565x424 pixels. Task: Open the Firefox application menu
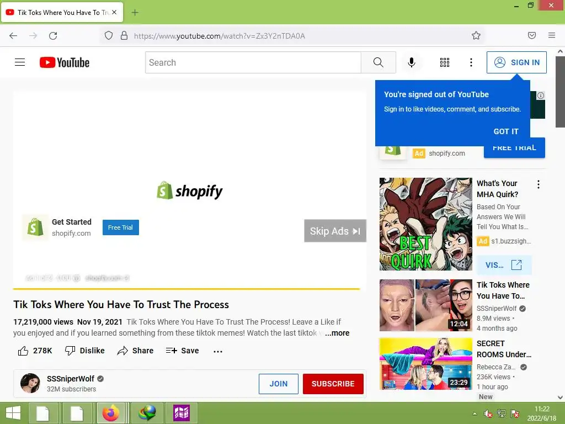(x=552, y=35)
